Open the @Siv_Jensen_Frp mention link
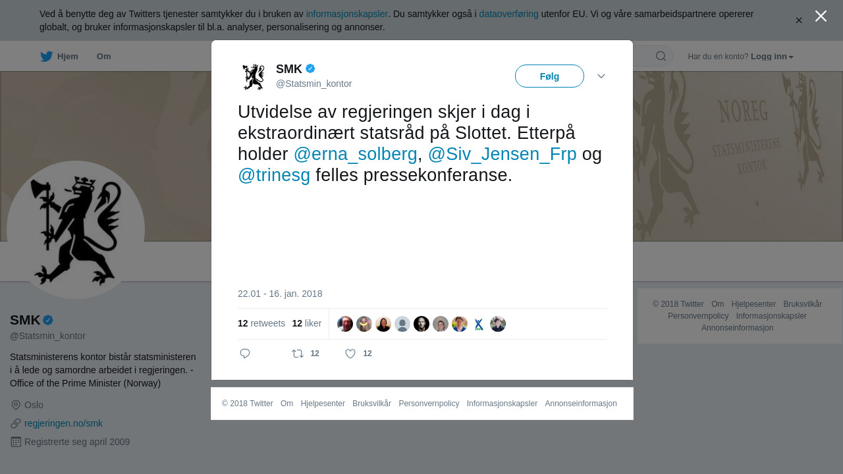Image resolution: width=843 pixels, height=474 pixels. 503,154
